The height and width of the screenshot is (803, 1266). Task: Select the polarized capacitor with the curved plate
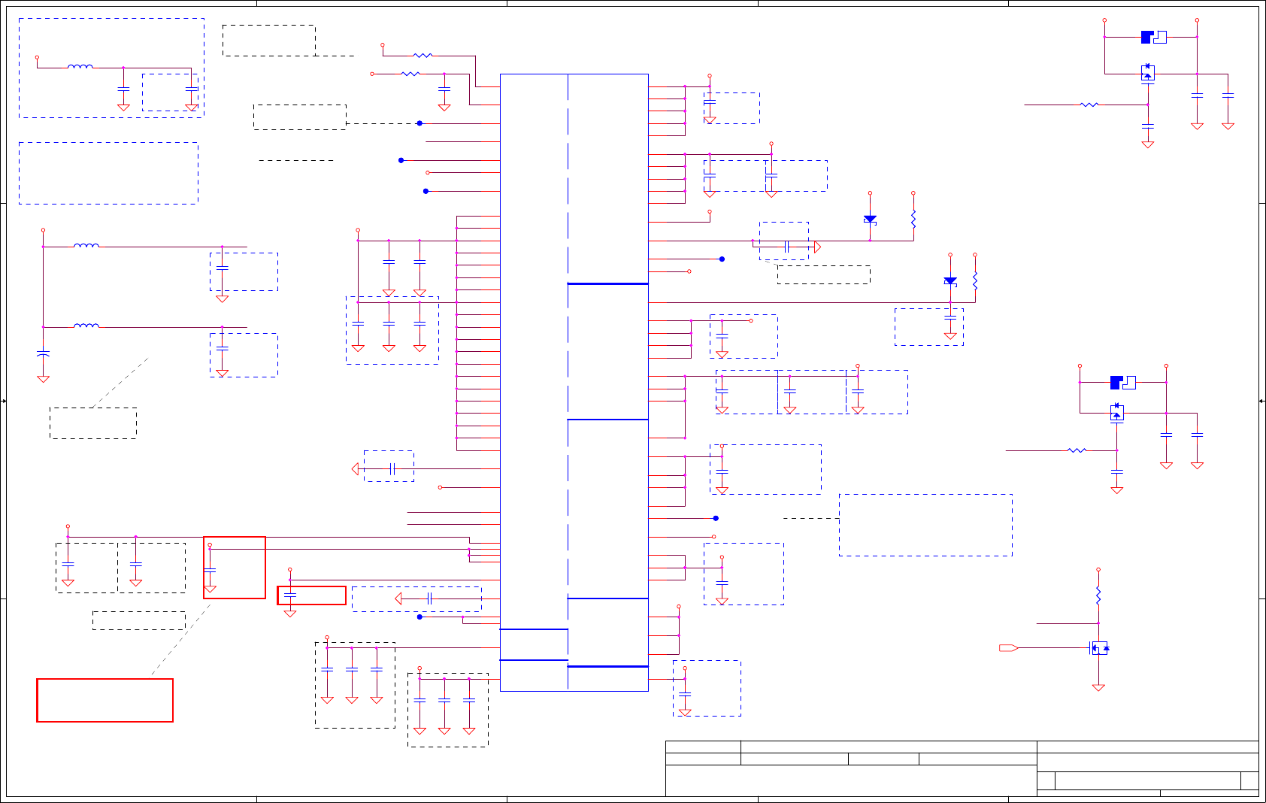[43, 353]
